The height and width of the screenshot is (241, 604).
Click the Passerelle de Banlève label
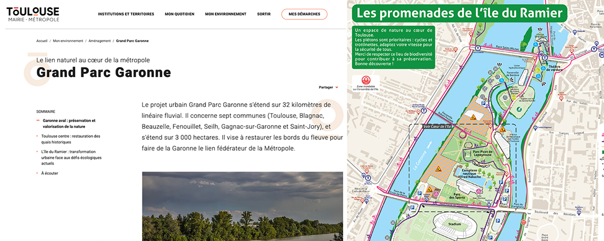513,74
